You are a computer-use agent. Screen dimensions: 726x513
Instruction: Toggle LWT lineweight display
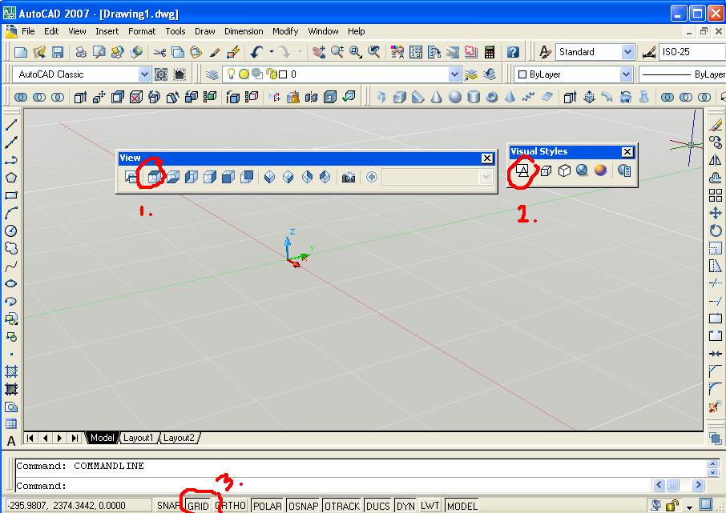tap(430, 506)
